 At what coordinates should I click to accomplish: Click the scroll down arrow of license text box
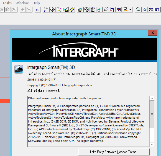[x=152, y=144]
